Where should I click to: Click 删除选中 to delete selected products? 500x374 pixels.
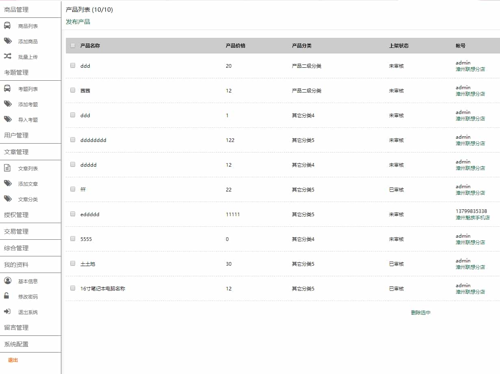pyautogui.click(x=421, y=313)
